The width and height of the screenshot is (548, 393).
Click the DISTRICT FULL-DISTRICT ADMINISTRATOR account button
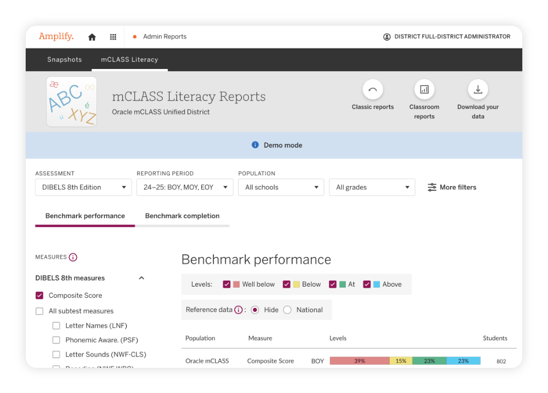coord(447,36)
